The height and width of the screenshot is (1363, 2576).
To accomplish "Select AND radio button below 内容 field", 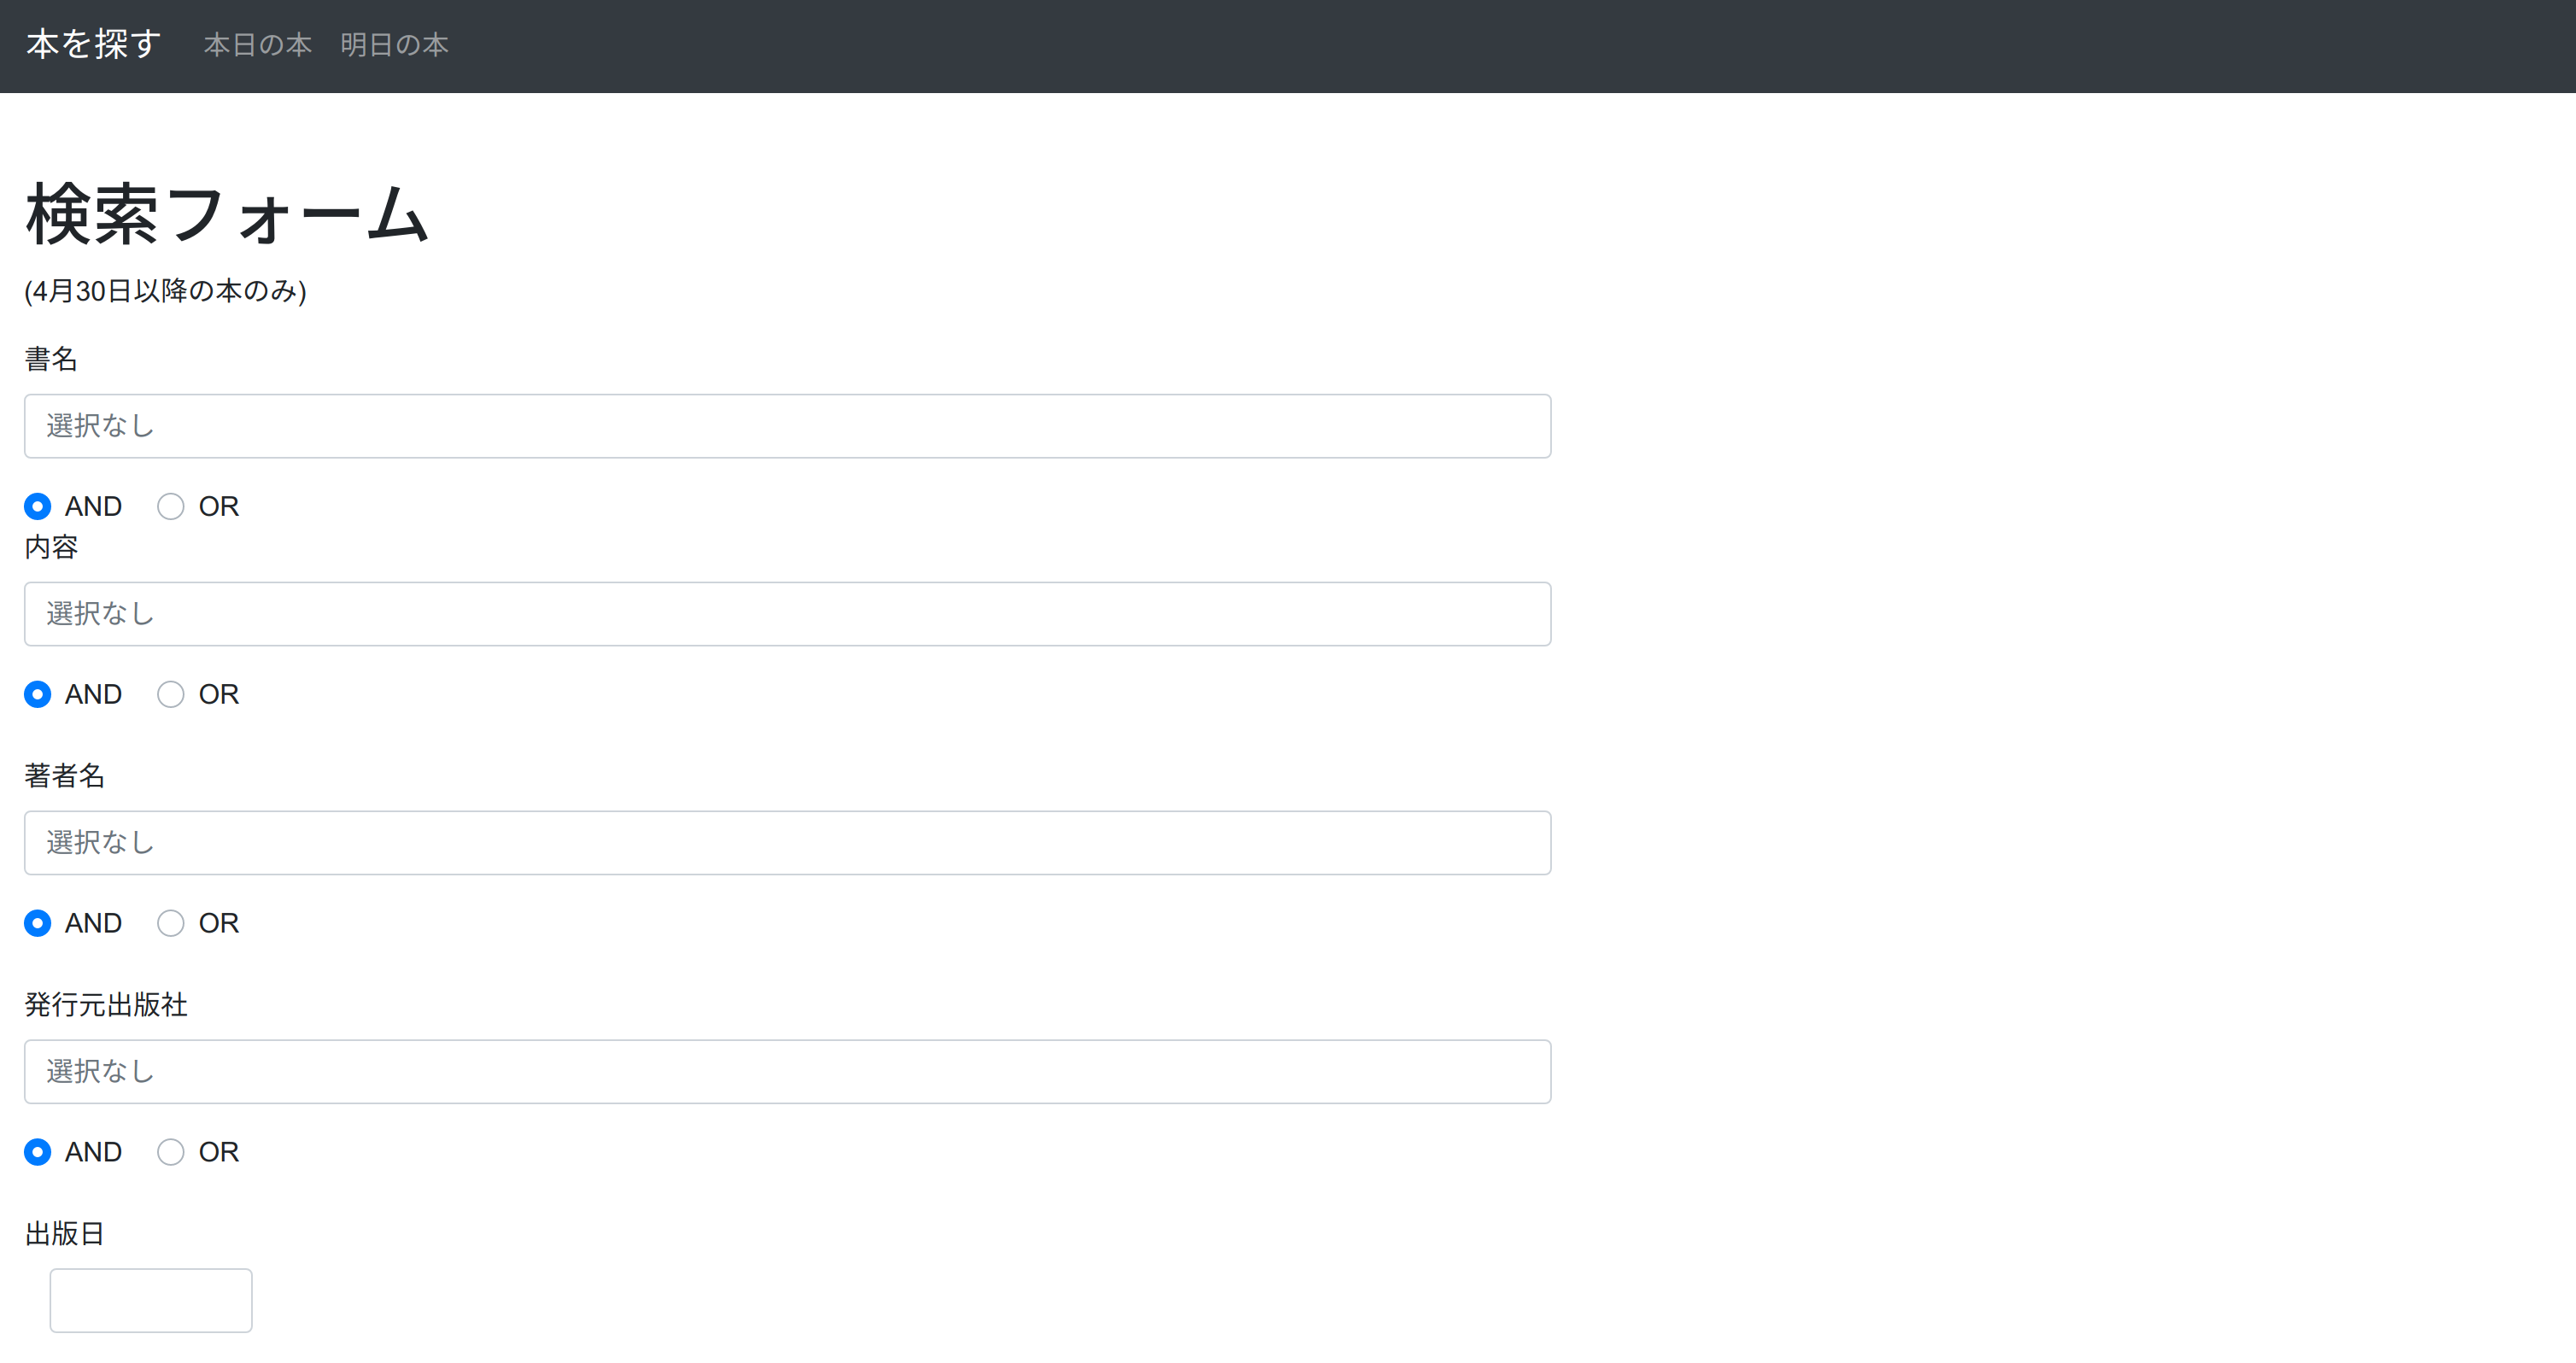I will point(37,694).
